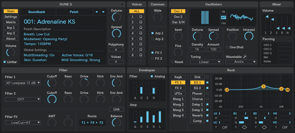Image resolution: width=295 pixels, height=133 pixels.
Task: Click the oscillator density stack display
Action: point(205,17)
